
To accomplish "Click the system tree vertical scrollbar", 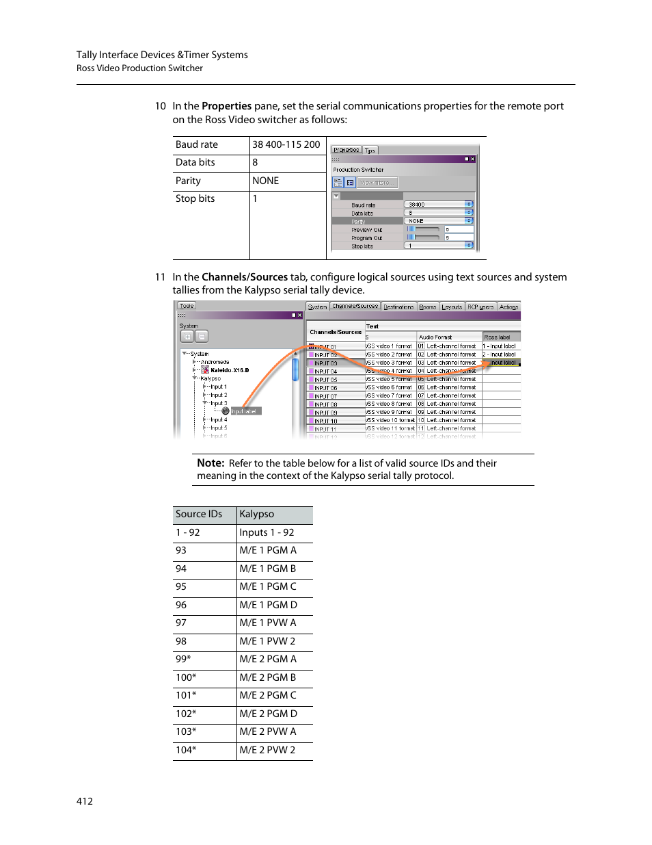I will click(295, 369).
